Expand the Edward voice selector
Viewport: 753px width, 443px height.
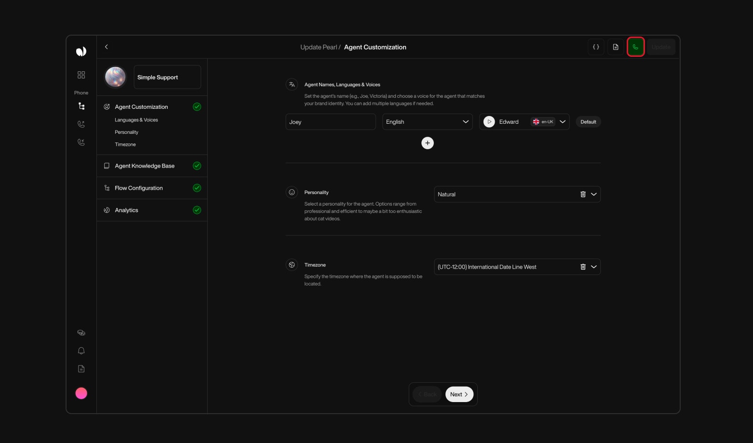point(563,121)
